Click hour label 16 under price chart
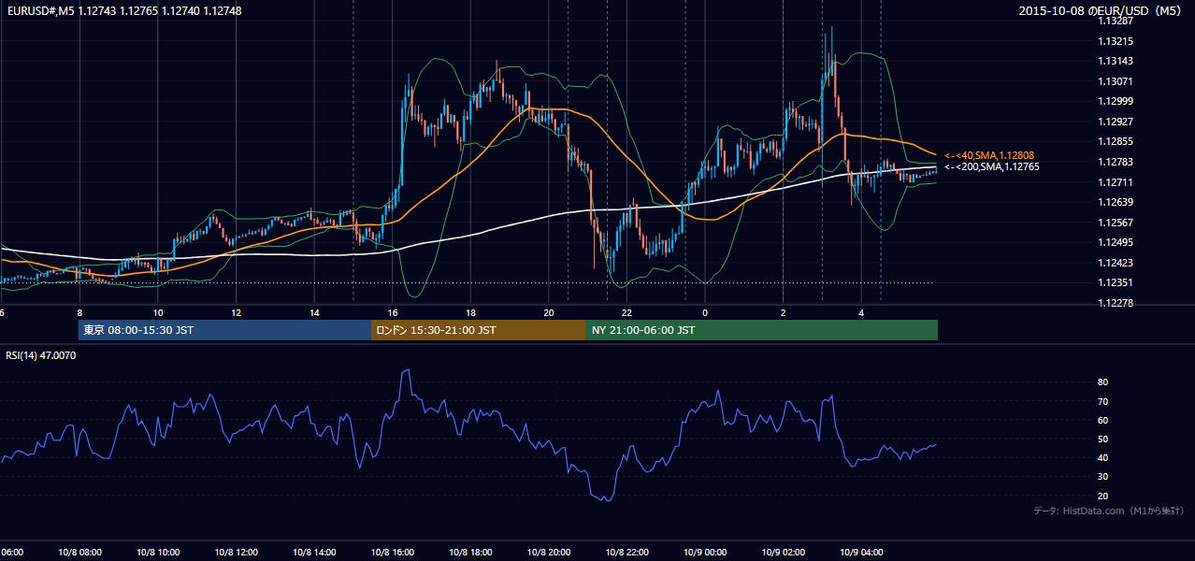 tap(393, 312)
